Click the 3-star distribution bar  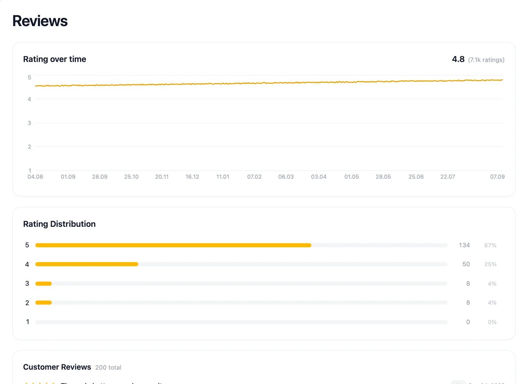click(242, 284)
